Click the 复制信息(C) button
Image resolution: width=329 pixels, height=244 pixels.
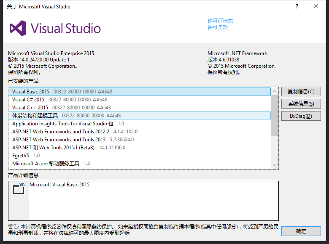tap(301, 92)
